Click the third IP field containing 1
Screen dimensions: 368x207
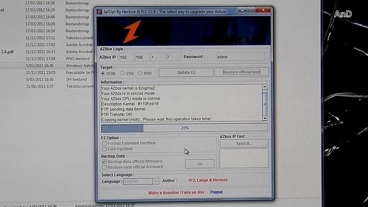[x=158, y=57]
